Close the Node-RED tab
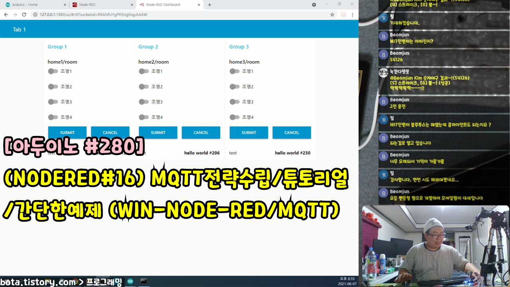The image size is (510, 287). click(x=131, y=5)
